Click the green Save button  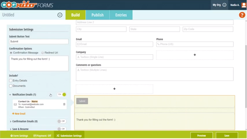click(x=227, y=135)
